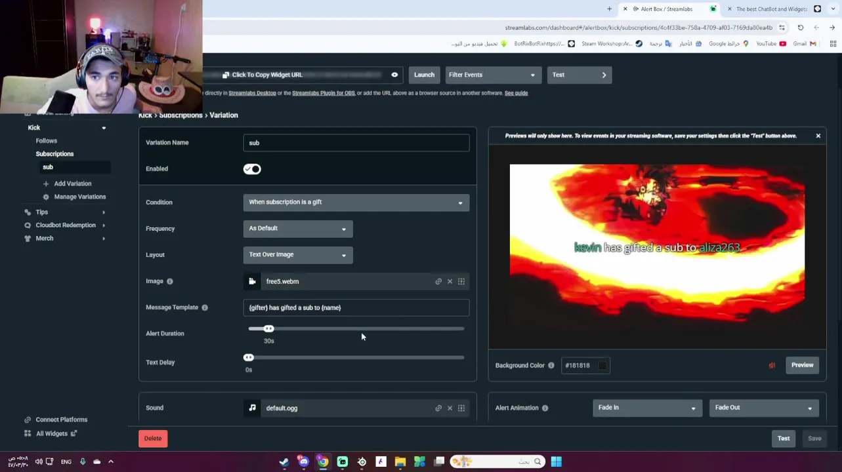Click the info icon next to Image label
The height and width of the screenshot is (472, 842).
click(169, 281)
